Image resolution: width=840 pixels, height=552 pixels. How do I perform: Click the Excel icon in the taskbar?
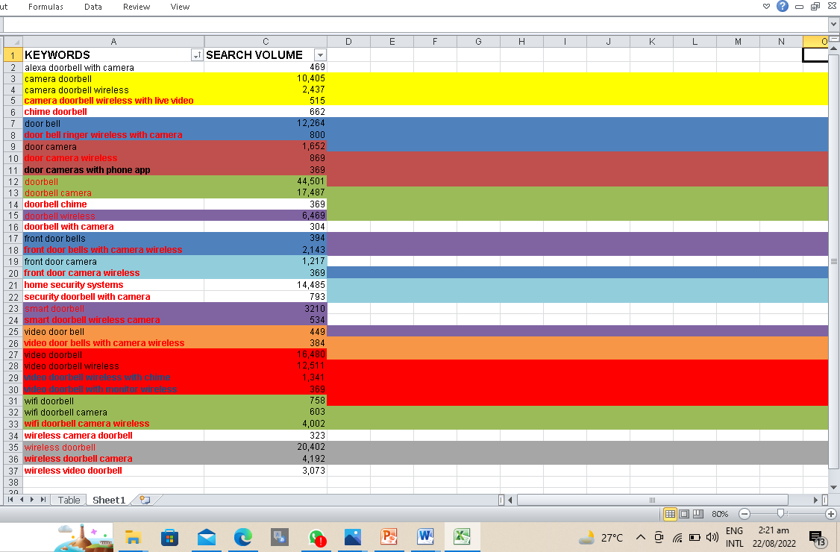click(x=462, y=536)
